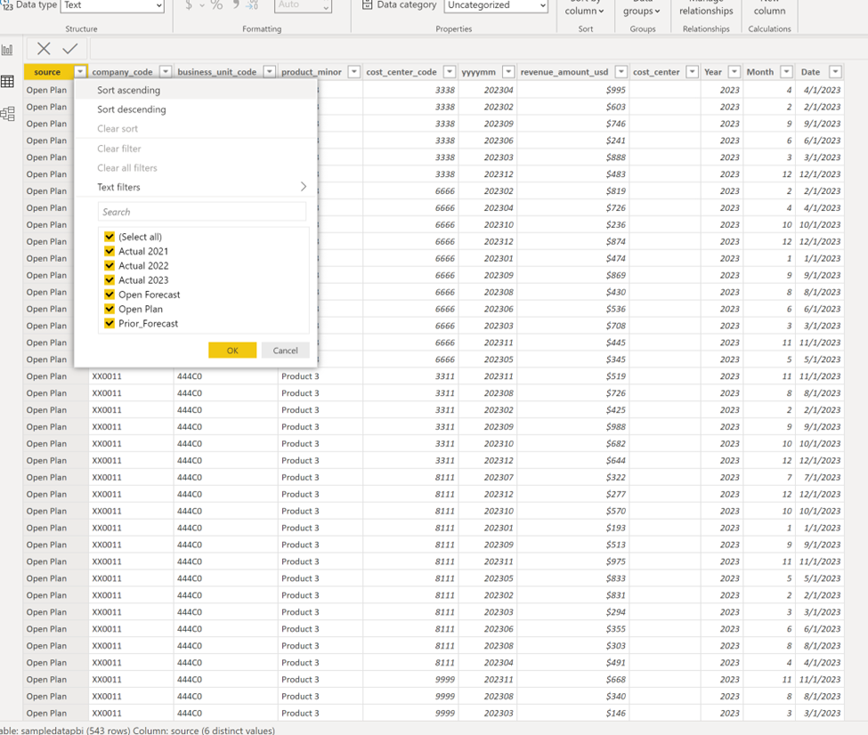Click the formula bar input area
This screenshot has height=735, width=868.
(478, 49)
